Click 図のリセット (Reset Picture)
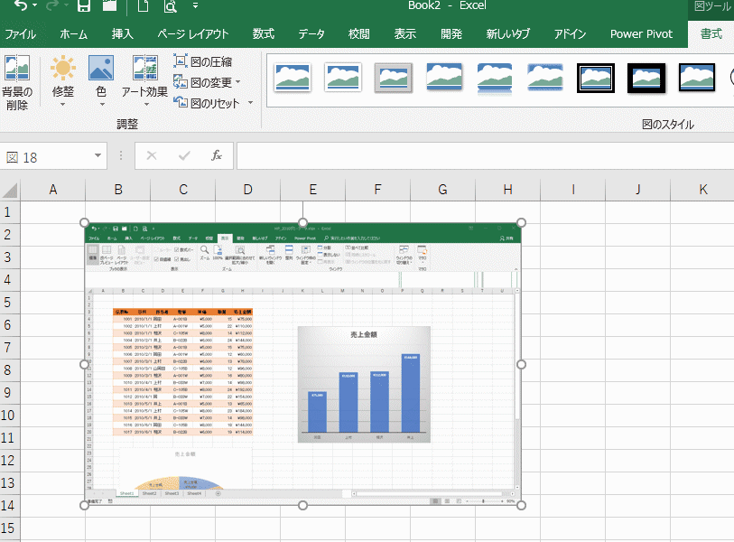The width and height of the screenshot is (734, 542). click(x=207, y=103)
